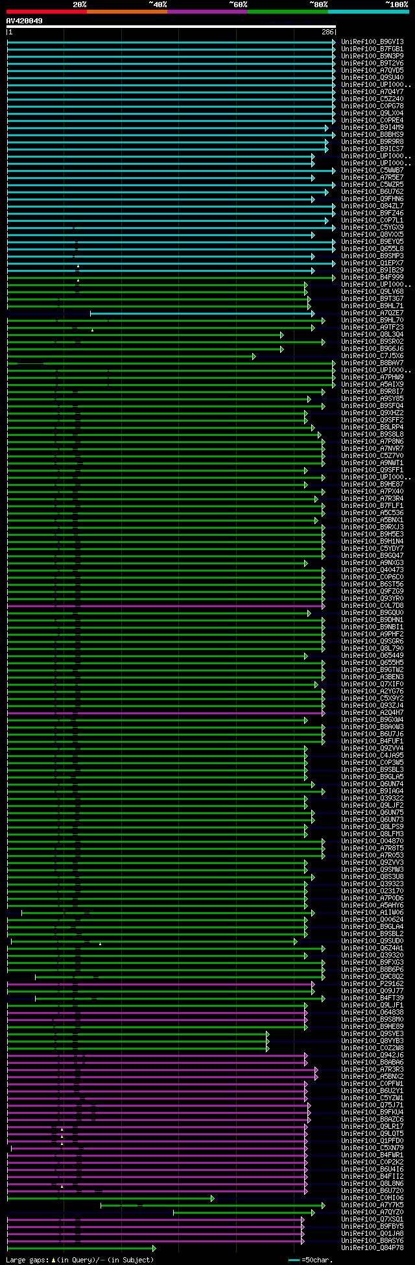The height and width of the screenshot is (1265, 415).
Task: Select hit label UniRef100_C0L7D8
Action: tap(372, 606)
